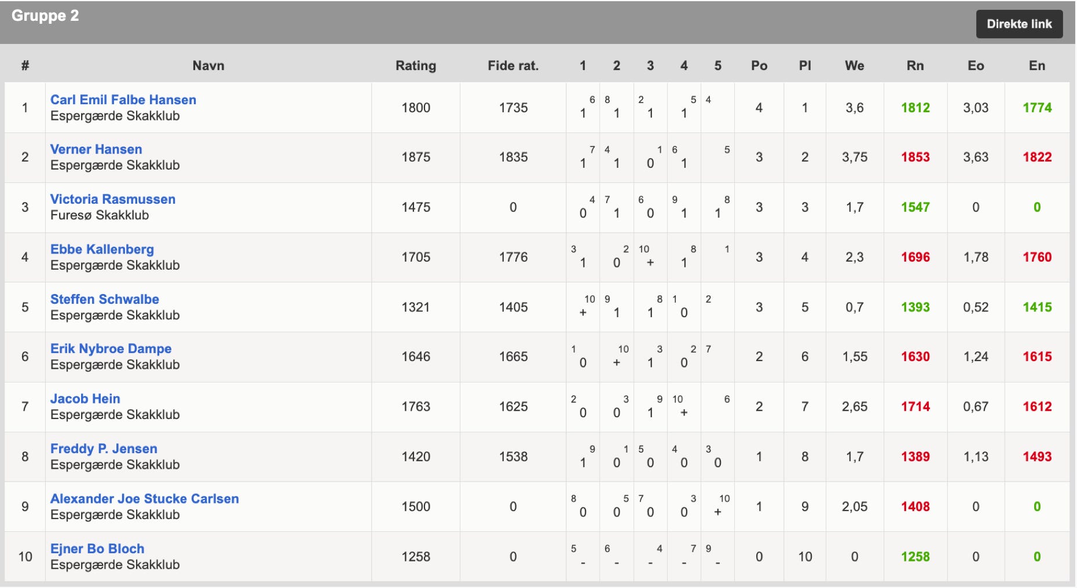The image size is (1077, 588).
Task: Click the Direkte link button
Action: coord(1019,24)
